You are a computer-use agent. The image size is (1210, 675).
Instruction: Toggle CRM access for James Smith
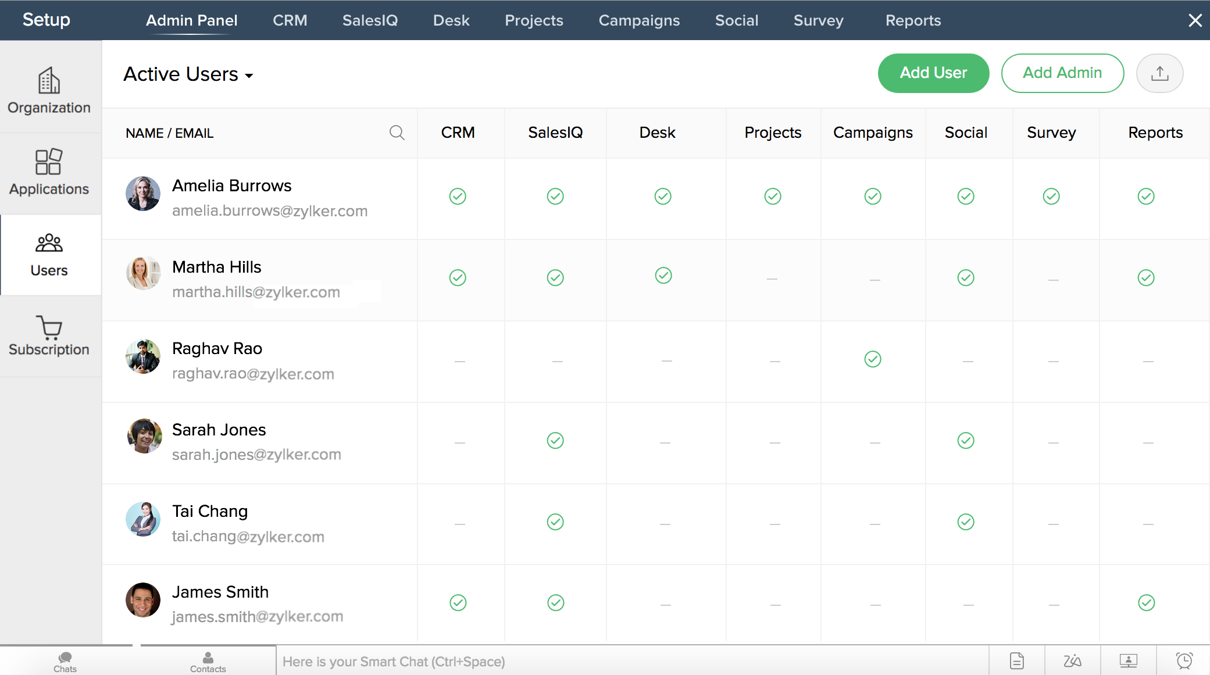click(x=458, y=603)
